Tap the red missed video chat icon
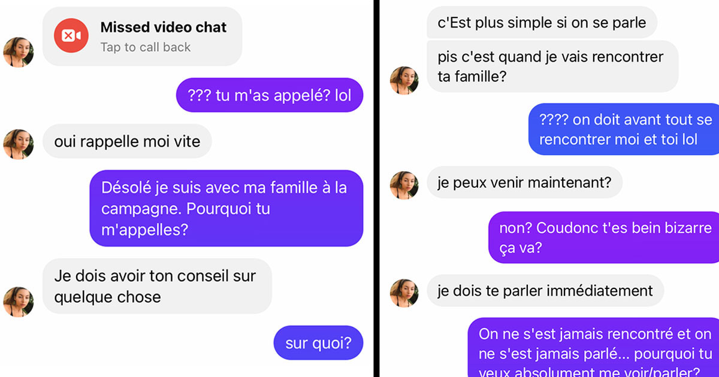The width and height of the screenshot is (719, 377). pos(71,36)
